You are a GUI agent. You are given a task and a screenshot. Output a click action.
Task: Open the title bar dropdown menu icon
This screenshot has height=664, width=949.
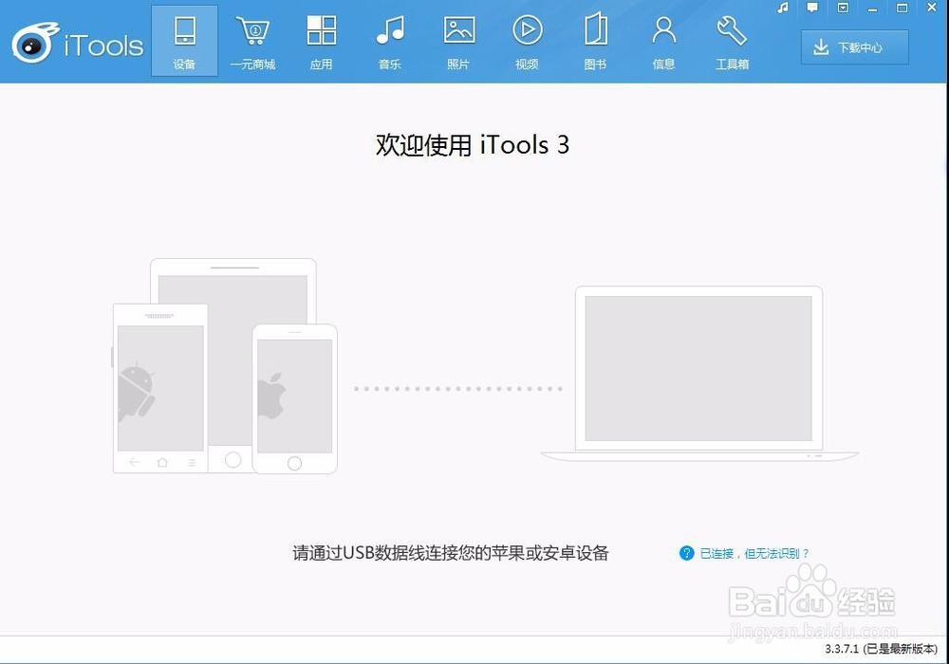(843, 8)
